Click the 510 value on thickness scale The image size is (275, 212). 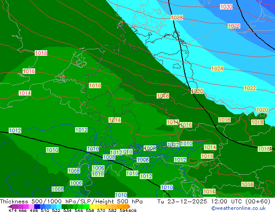[x=45, y=210]
